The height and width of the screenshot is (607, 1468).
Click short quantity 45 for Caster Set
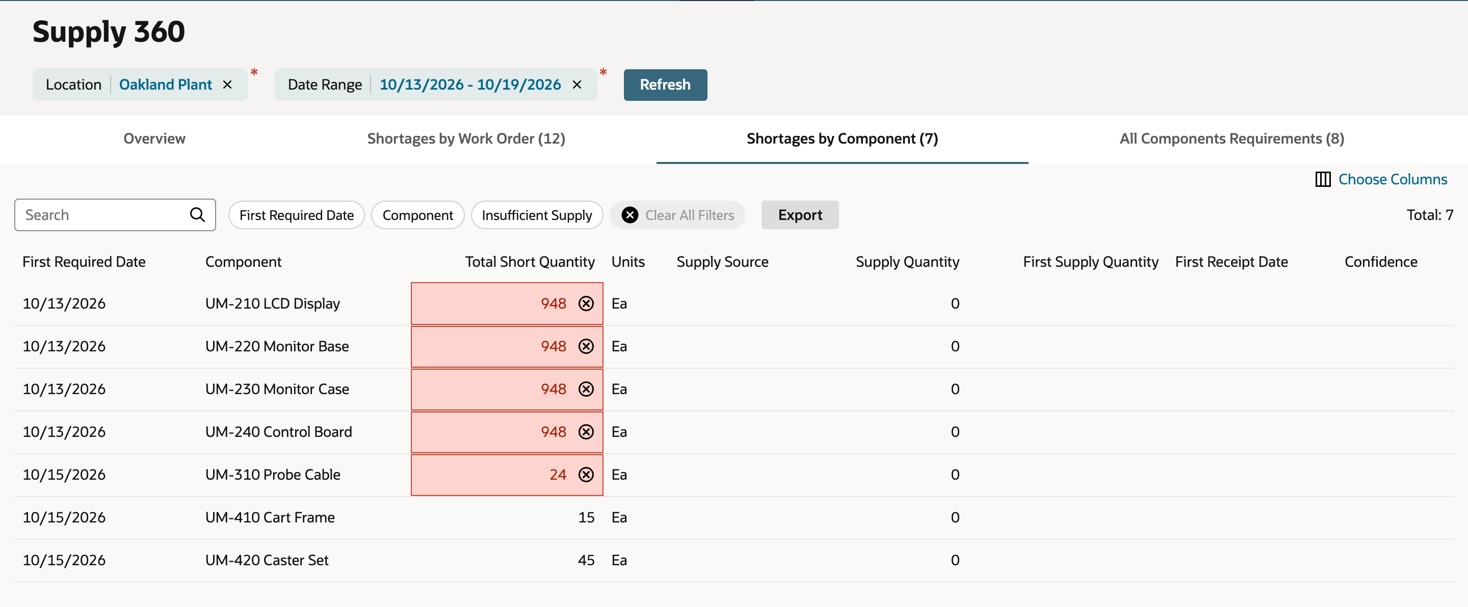[x=586, y=560]
